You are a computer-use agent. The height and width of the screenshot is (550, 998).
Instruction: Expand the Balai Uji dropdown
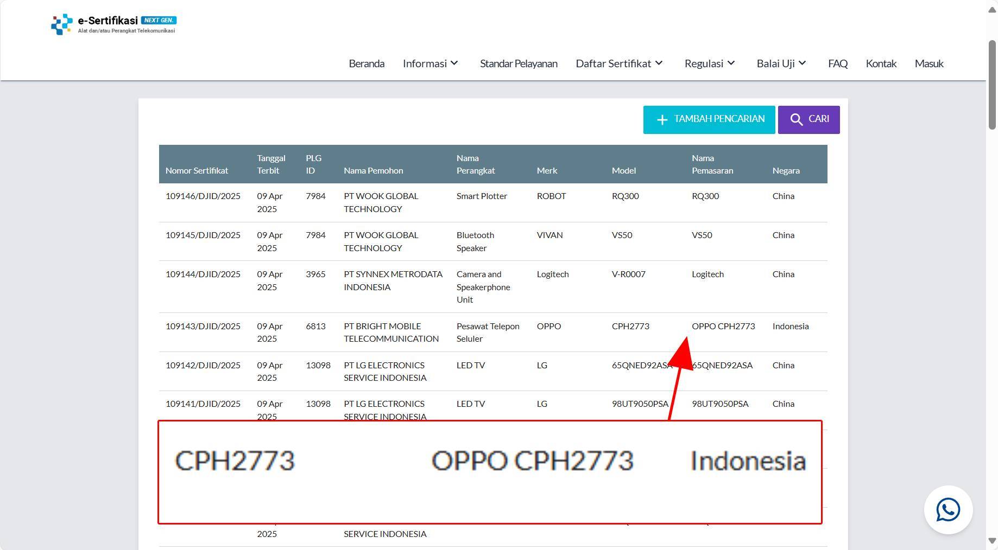pos(781,63)
